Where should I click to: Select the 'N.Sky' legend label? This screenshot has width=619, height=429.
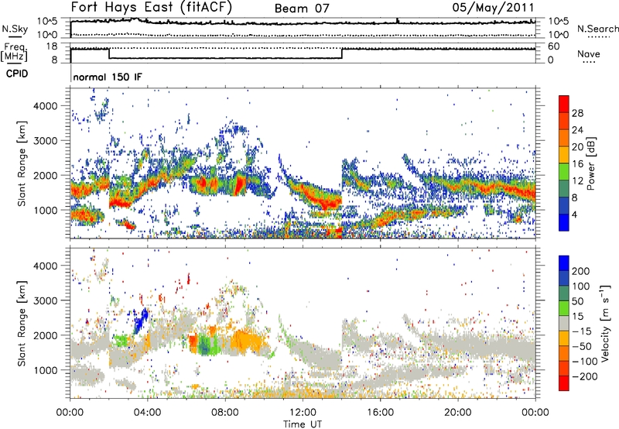click(x=15, y=29)
